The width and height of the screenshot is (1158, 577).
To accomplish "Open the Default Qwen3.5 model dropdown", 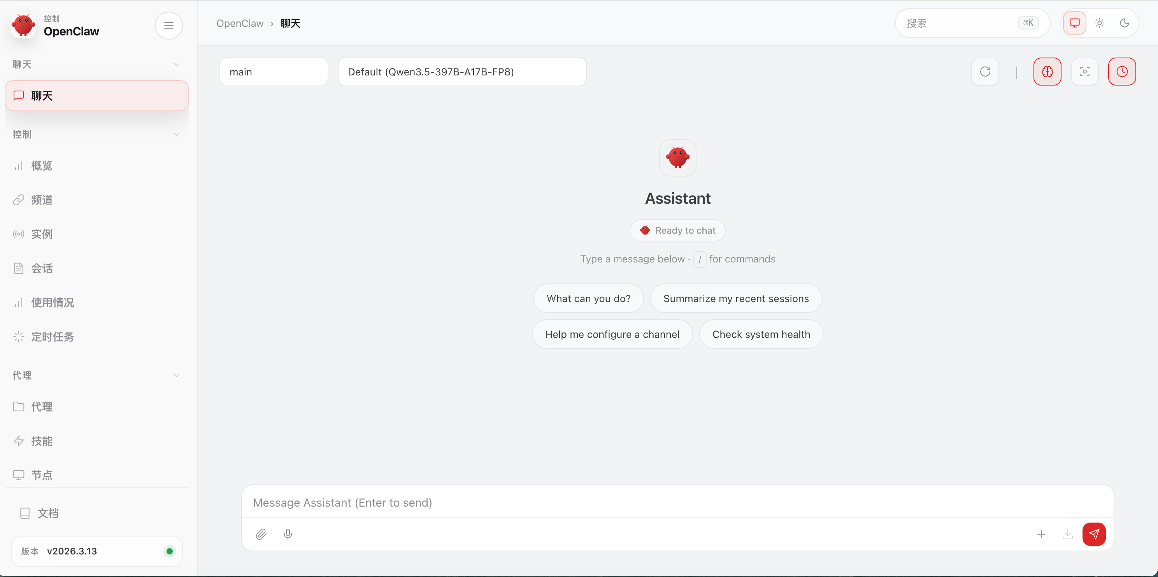I will pos(461,72).
